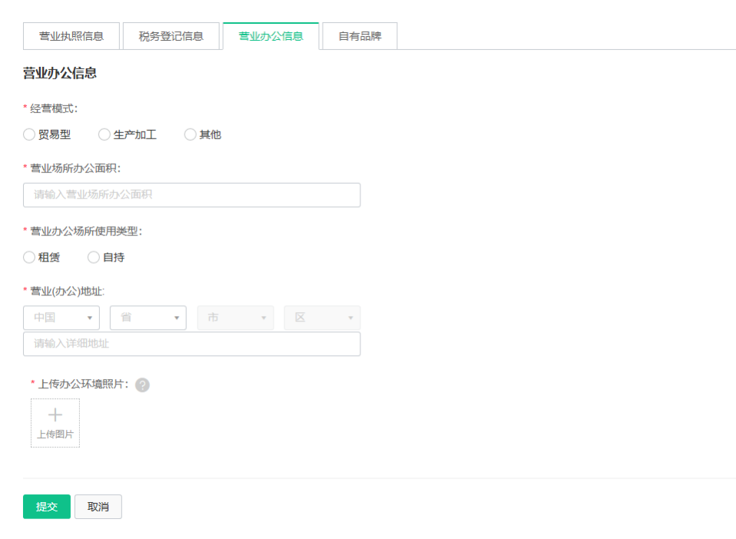Screen dimensions: 736x539
Task: Expand the 省 province dropdown
Action: pyautogui.click(x=148, y=318)
